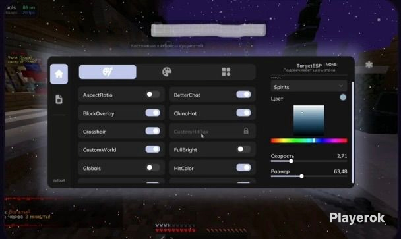Viewport: 401px width, 239px height.
Task: Open the grid widgets tab icon
Action: pyautogui.click(x=226, y=72)
